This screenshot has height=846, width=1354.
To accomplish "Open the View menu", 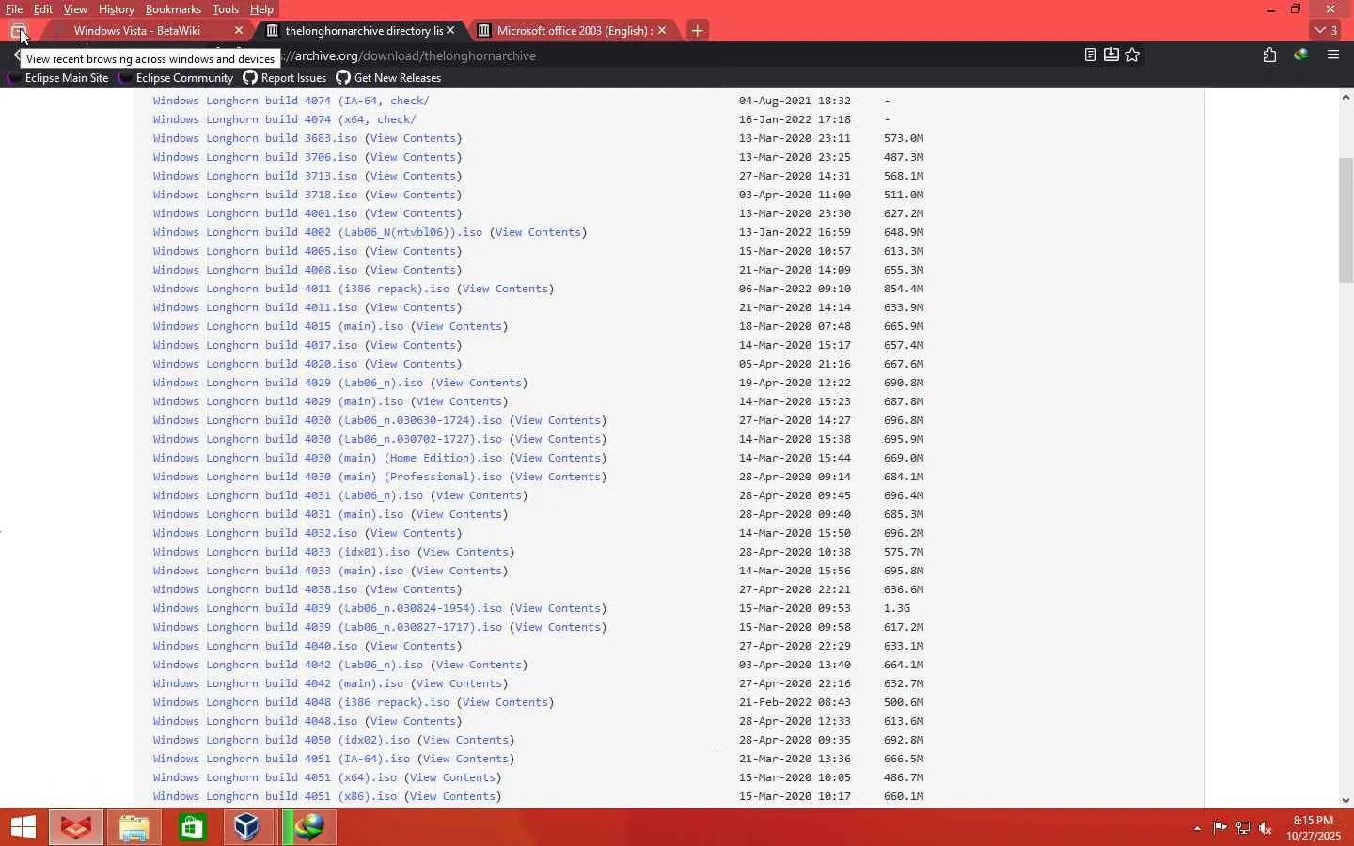I will (x=75, y=9).
